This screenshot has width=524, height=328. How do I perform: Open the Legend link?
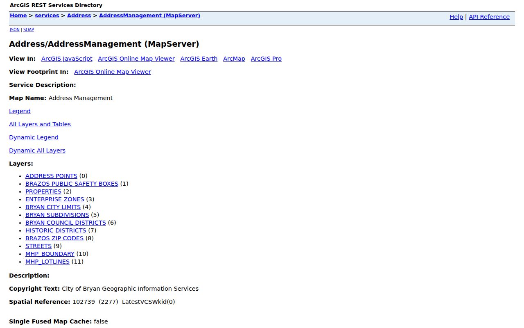(20, 111)
